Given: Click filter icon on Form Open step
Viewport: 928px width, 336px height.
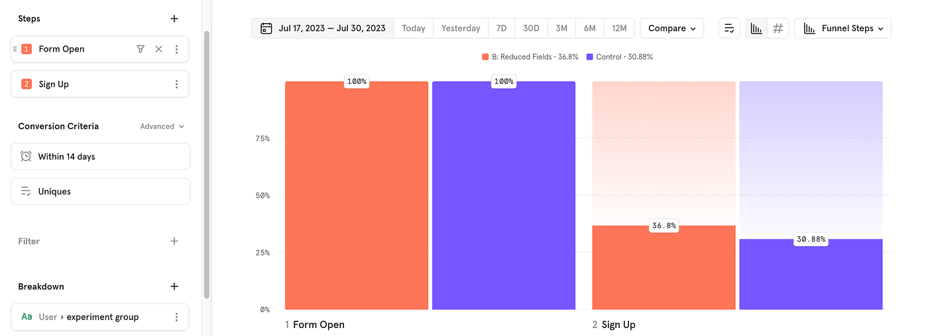Looking at the screenshot, I should coord(141,49).
